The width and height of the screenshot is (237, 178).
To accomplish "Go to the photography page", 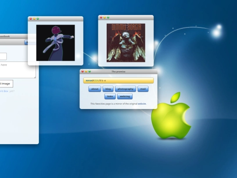I will click(126, 89).
